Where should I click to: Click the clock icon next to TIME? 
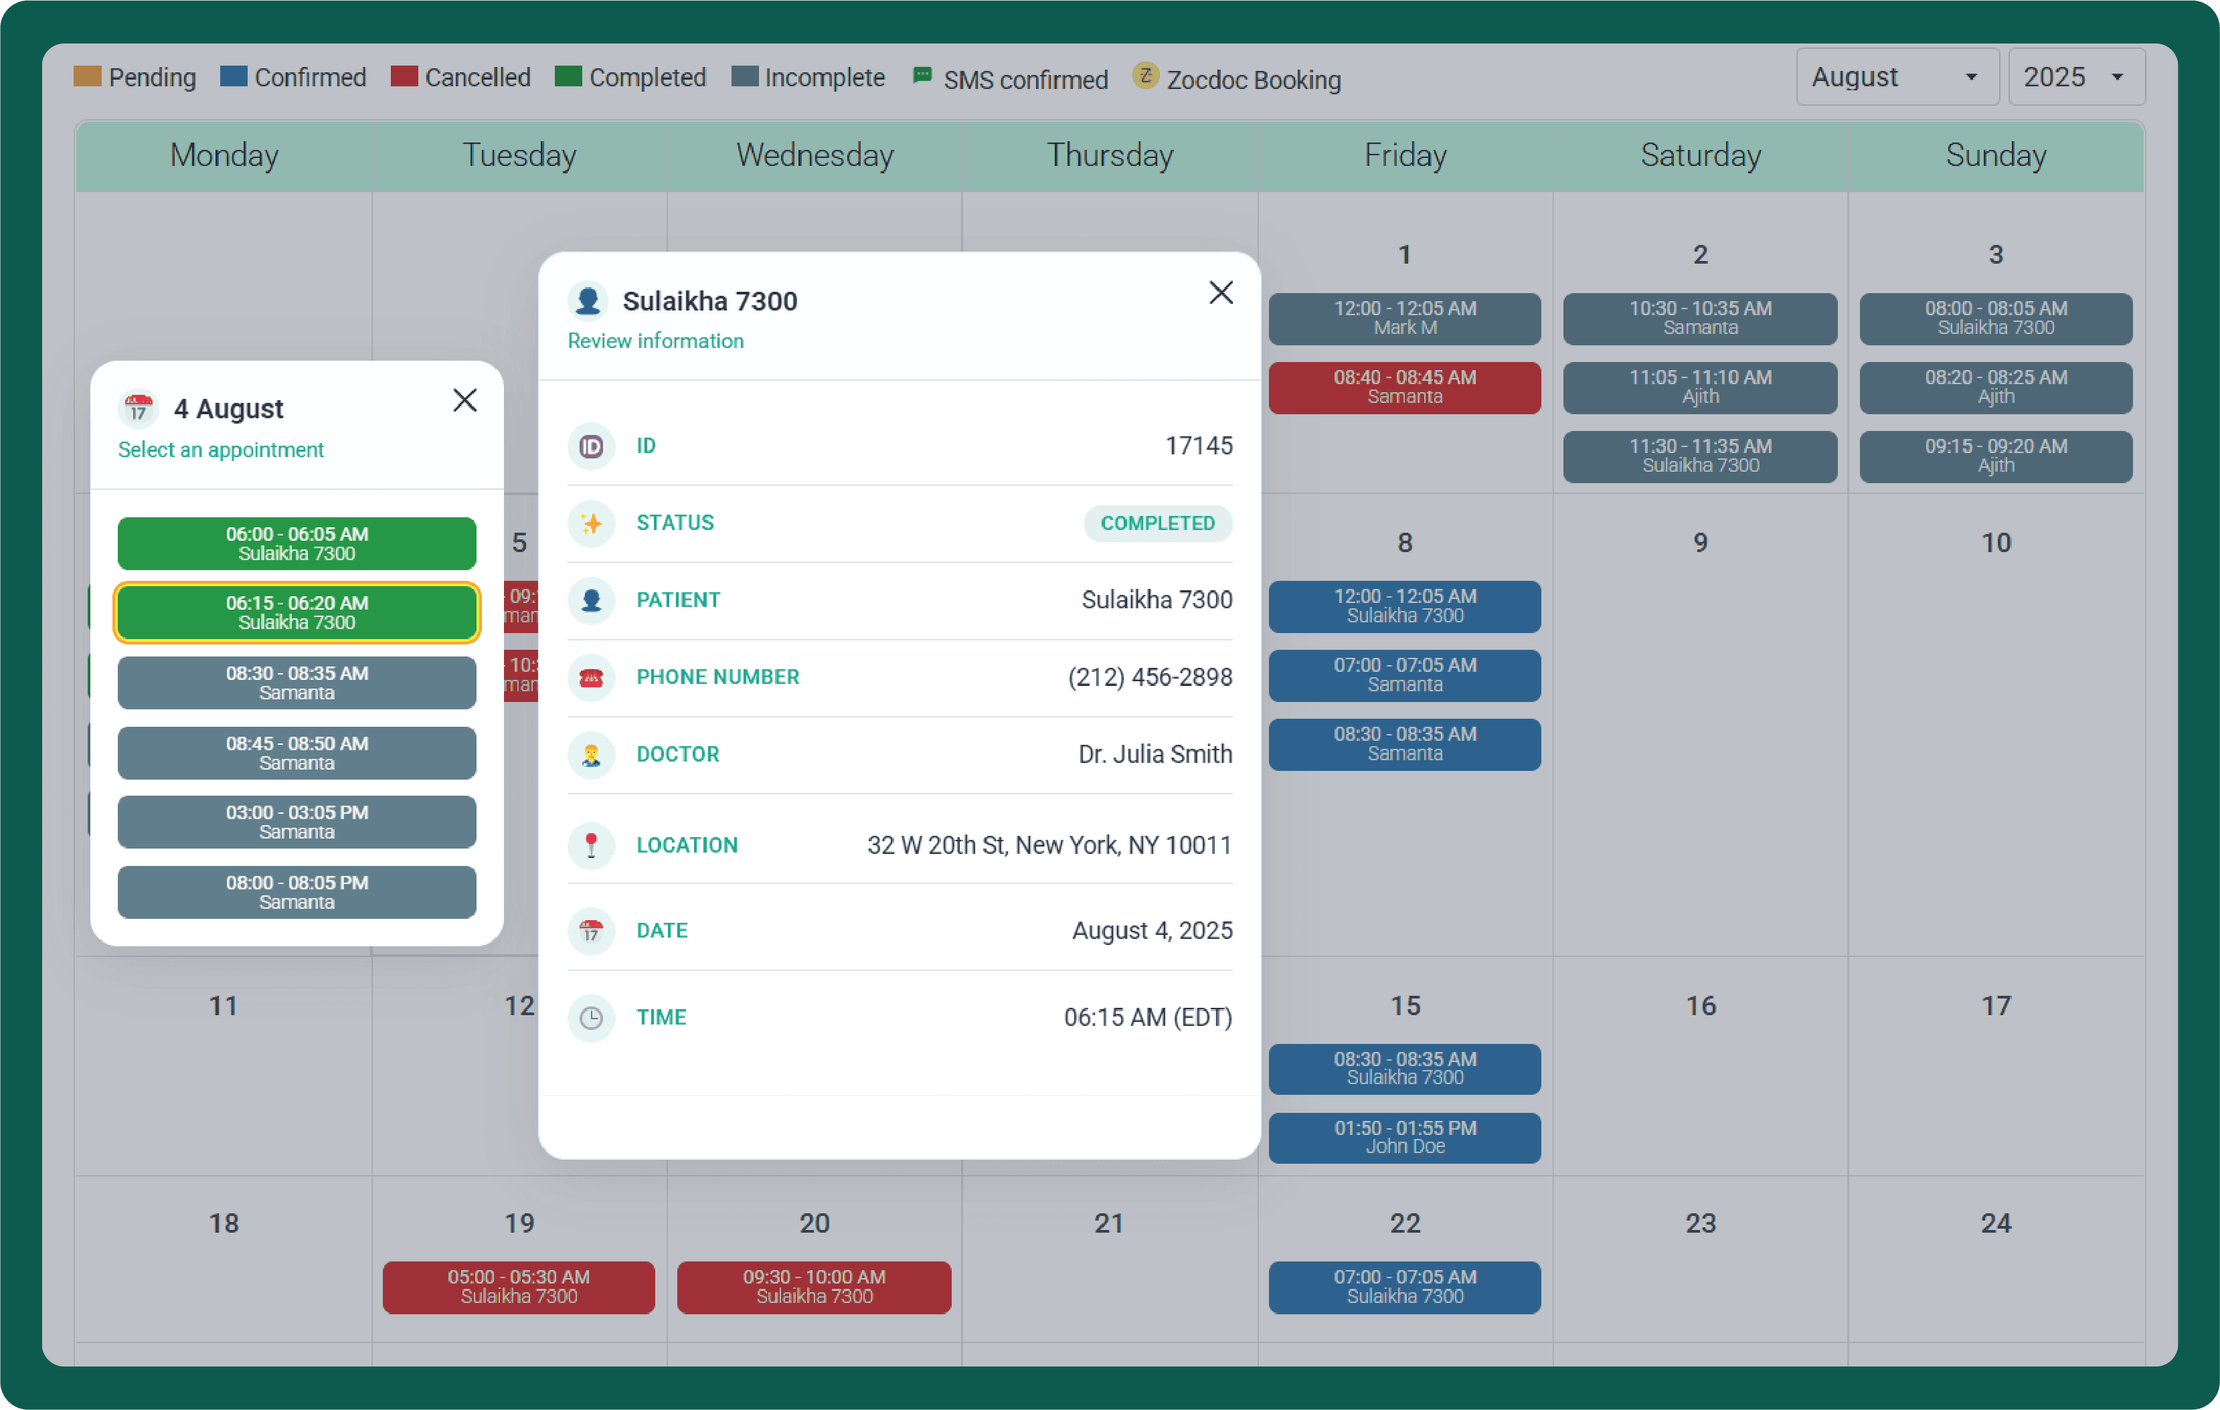[591, 1019]
